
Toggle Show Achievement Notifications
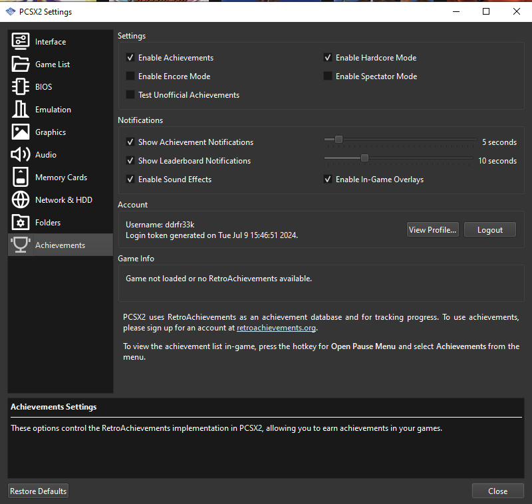tap(130, 142)
